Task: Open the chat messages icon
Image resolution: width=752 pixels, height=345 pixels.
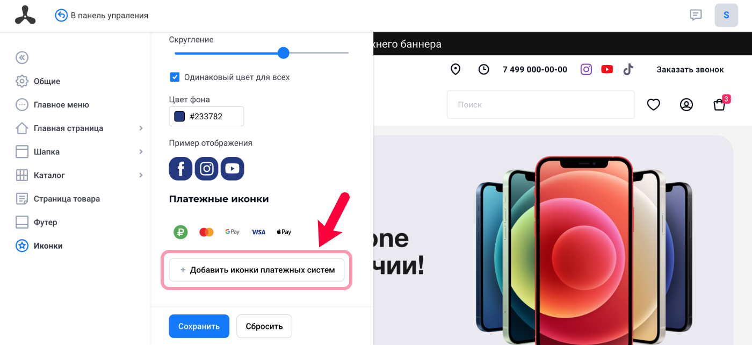Action: point(696,15)
